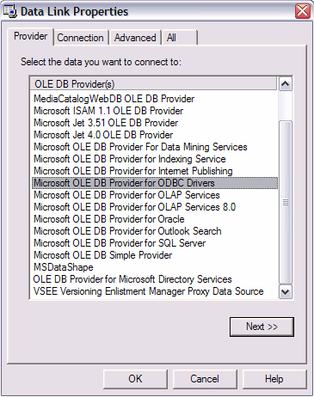The width and height of the screenshot is (314, 397).
Task: Select highlighted Provider for ODBC Drivers
Action: coord(155,183)
